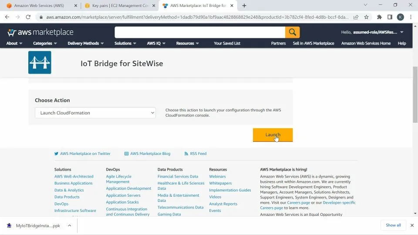Go to Amazon Web Services Home
This screenshot has width=418, height=235.
[366, 43]
